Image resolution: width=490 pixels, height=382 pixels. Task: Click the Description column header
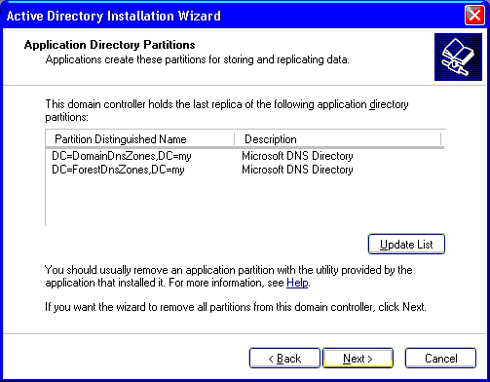(x=338, y=139)
